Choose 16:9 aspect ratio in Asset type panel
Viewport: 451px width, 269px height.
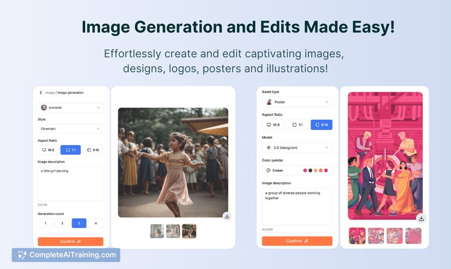[x=273, y=125]
